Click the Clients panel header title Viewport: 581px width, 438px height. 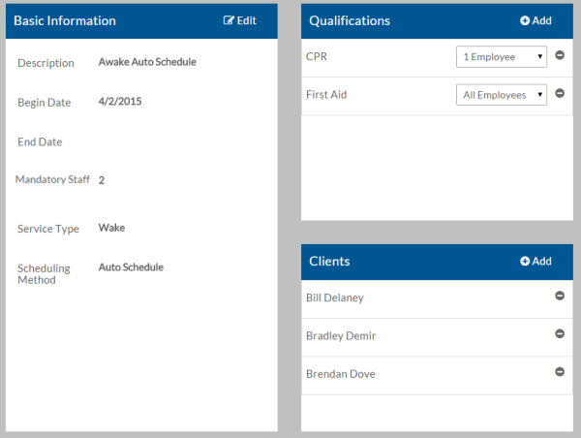click(329, 261)
